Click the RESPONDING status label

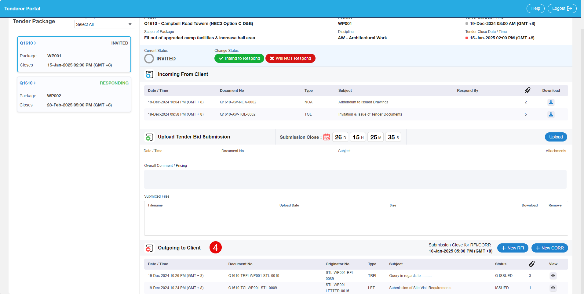click(114, 83)
